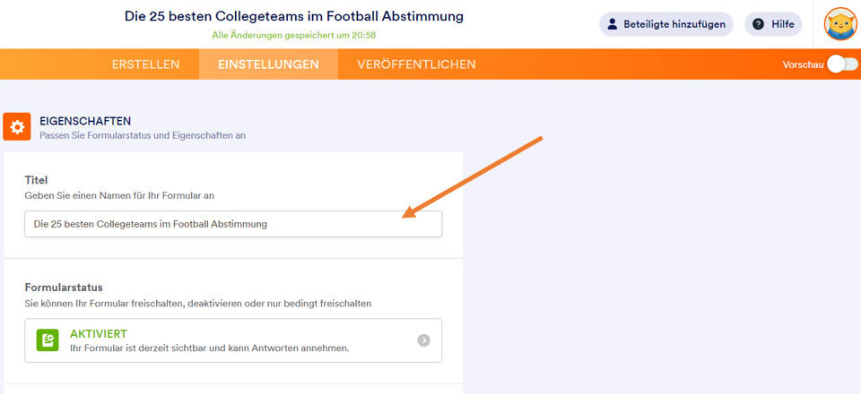Click the Formularstatus section label
861x395 pixels.
64,288
